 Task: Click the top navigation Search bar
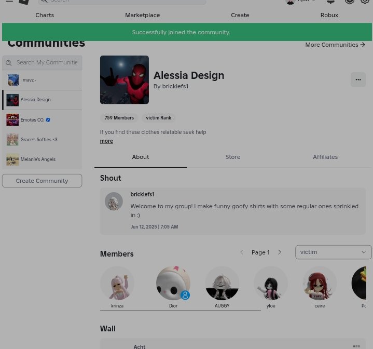122,1
